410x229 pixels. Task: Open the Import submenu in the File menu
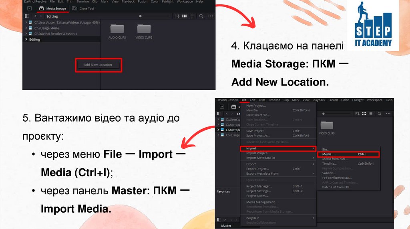[278, 148]
